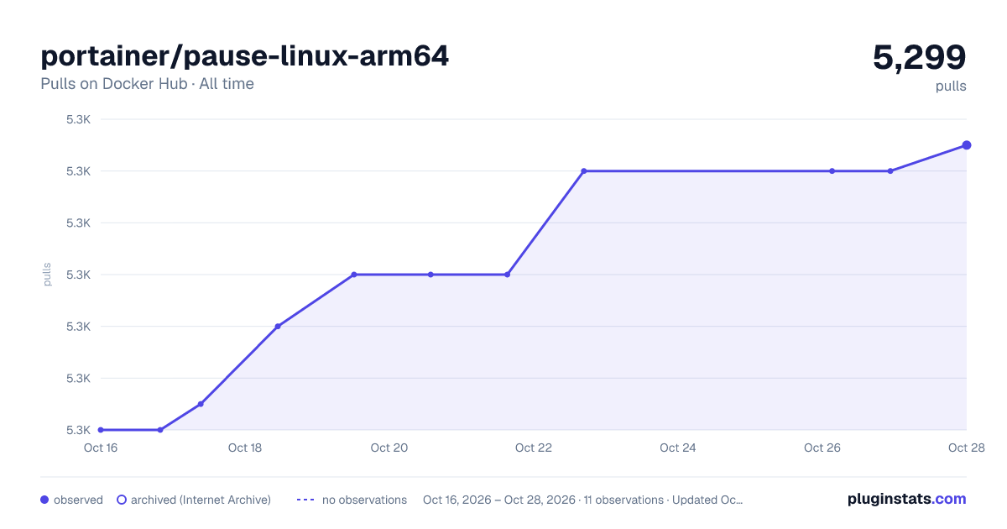
Task: Select the large final data point at Oct 28
Action: coord(967,145)
